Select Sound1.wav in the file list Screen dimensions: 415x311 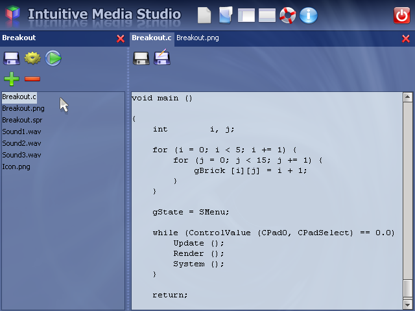click(21, 132)
